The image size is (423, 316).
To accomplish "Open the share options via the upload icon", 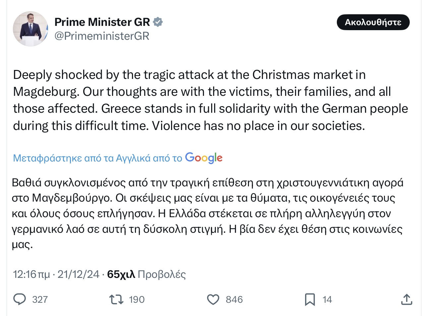I will (406, 299).
